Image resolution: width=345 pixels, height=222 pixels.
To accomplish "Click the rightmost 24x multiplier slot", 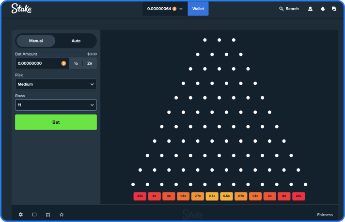I will (298, 196).
